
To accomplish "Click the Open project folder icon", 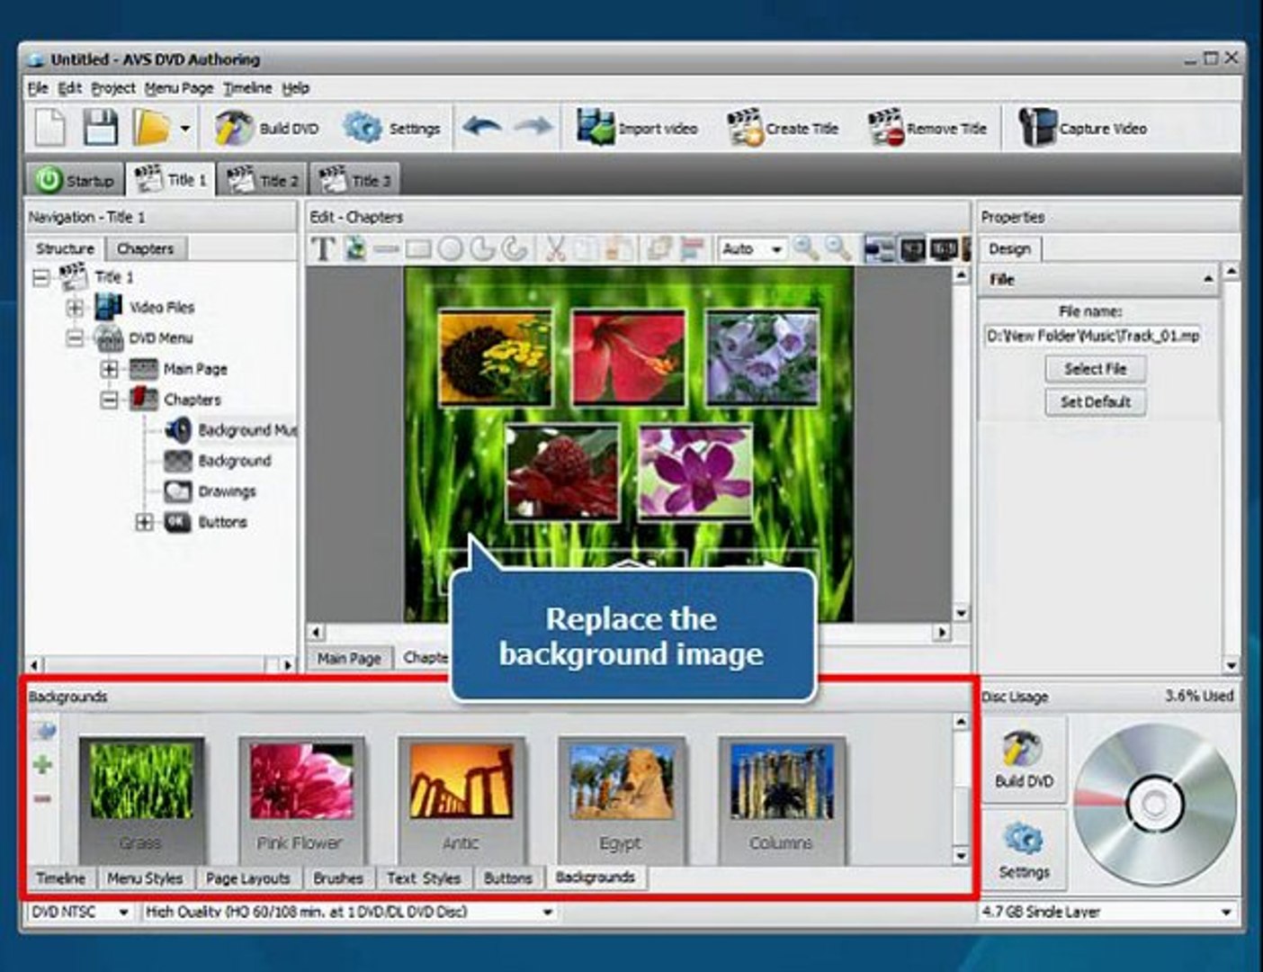I will click(151, 127).
